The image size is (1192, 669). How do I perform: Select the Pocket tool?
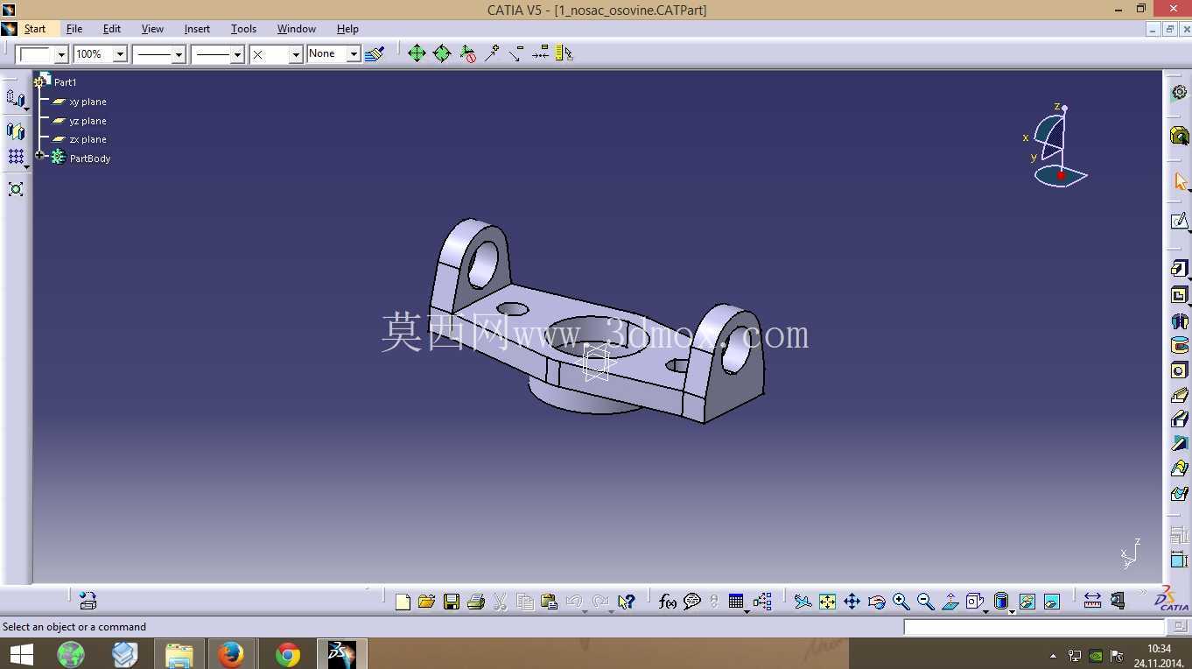[x=1179, y=295]
